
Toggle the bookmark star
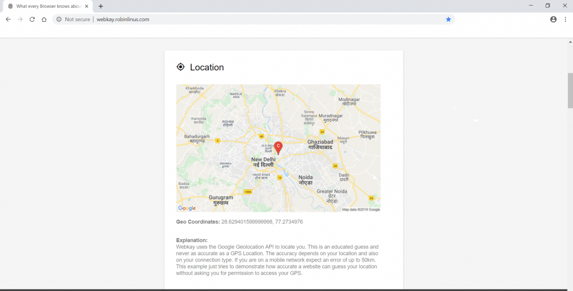(448, 20)
